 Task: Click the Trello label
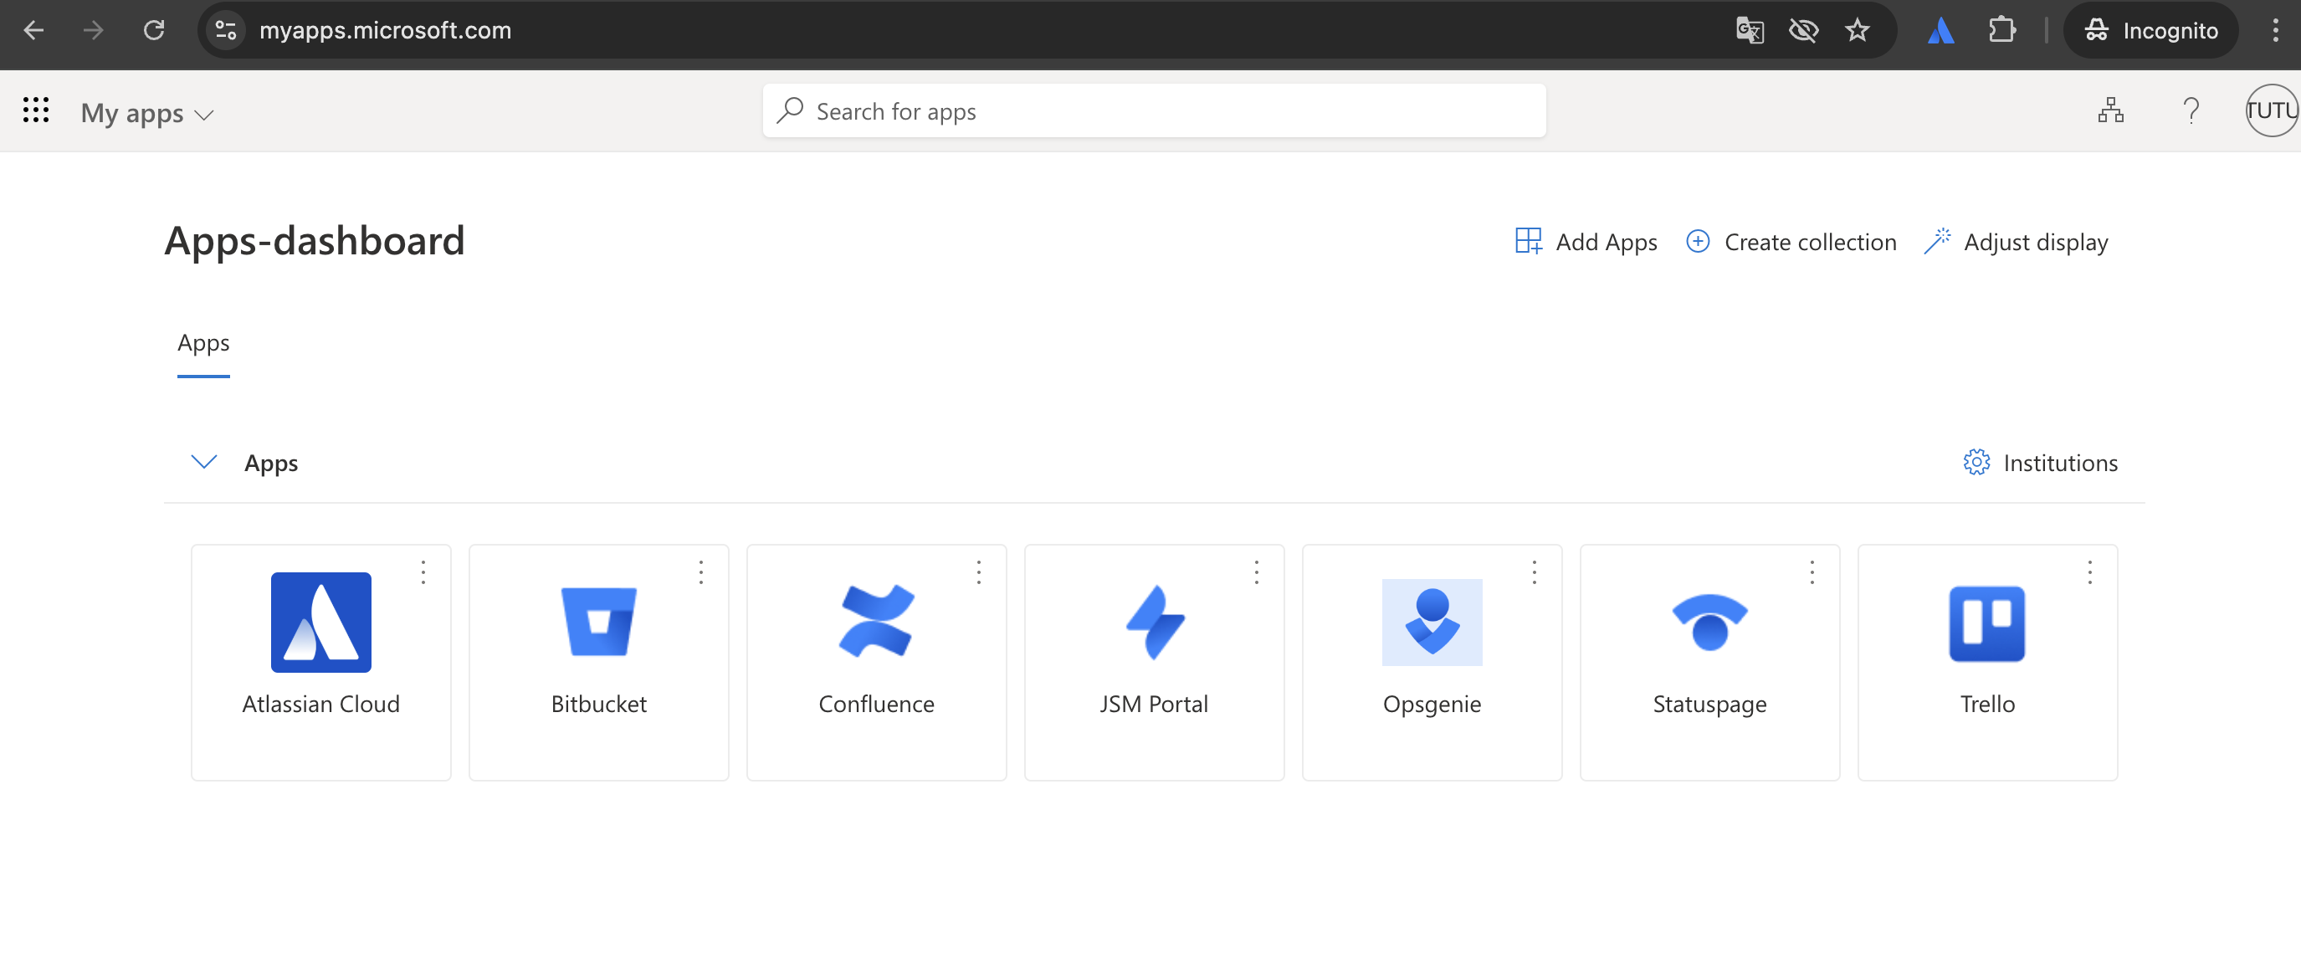[x=1987, y=704]
